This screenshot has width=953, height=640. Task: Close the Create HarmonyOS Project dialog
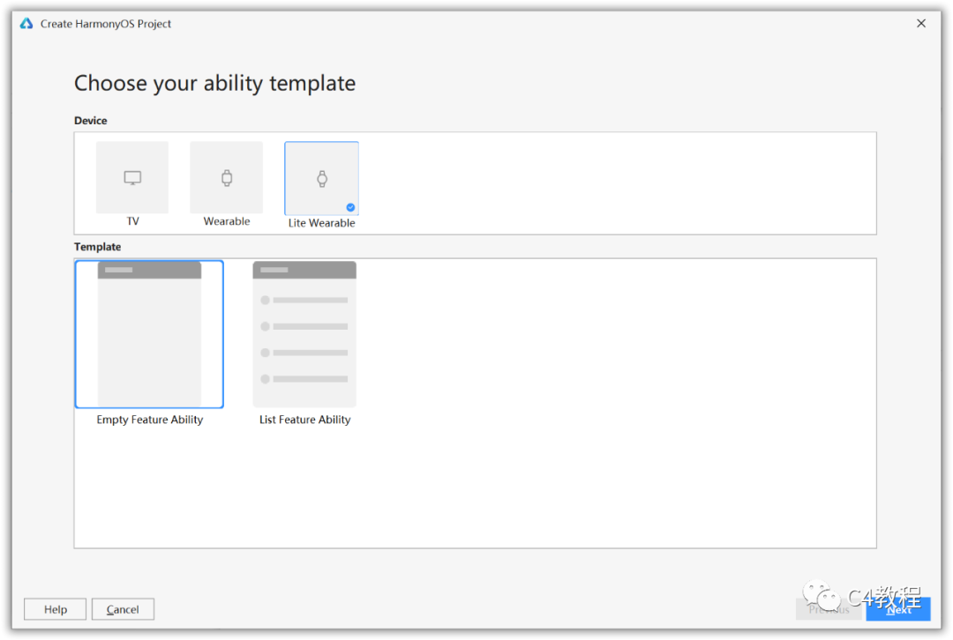pos(921,23)
